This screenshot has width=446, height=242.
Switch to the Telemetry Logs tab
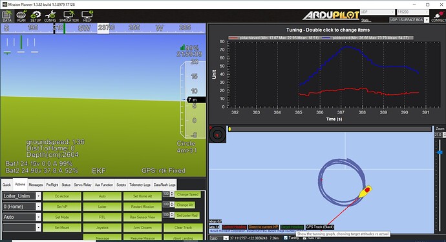[x=140, y=185]
